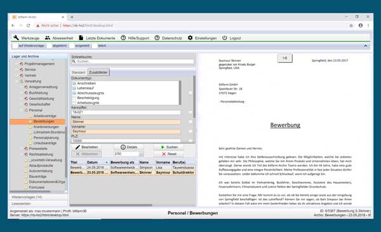Screen dimensions: 381x232
Task: Click the Datenschutz question mark icon
Action: pos(157,38)
